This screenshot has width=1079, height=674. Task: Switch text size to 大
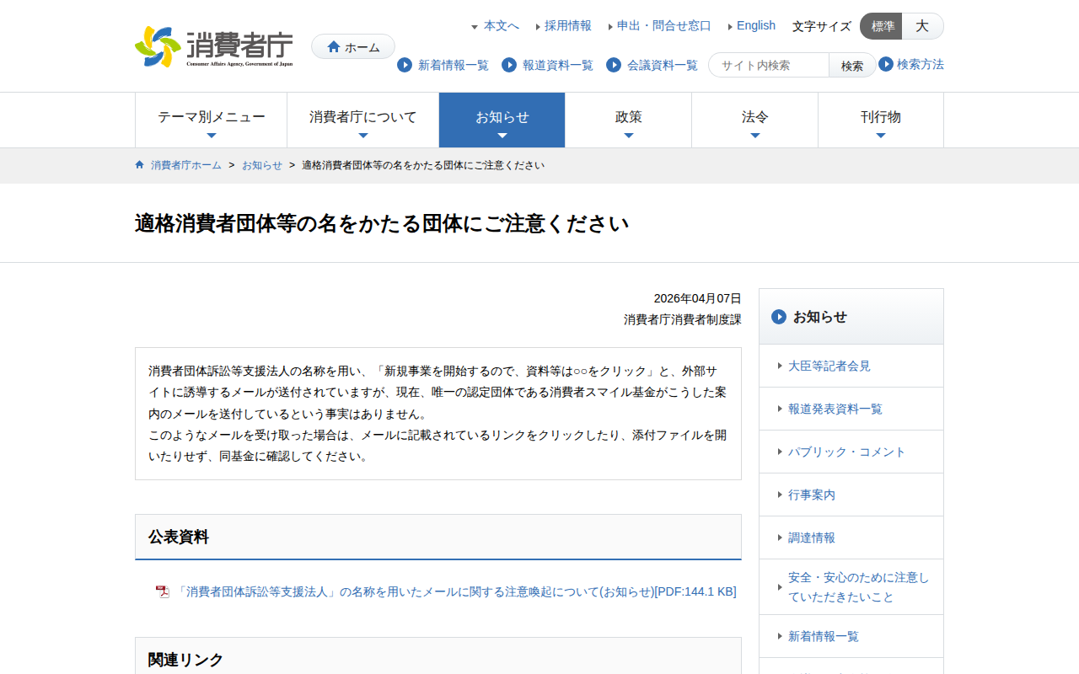pos(922,26)
